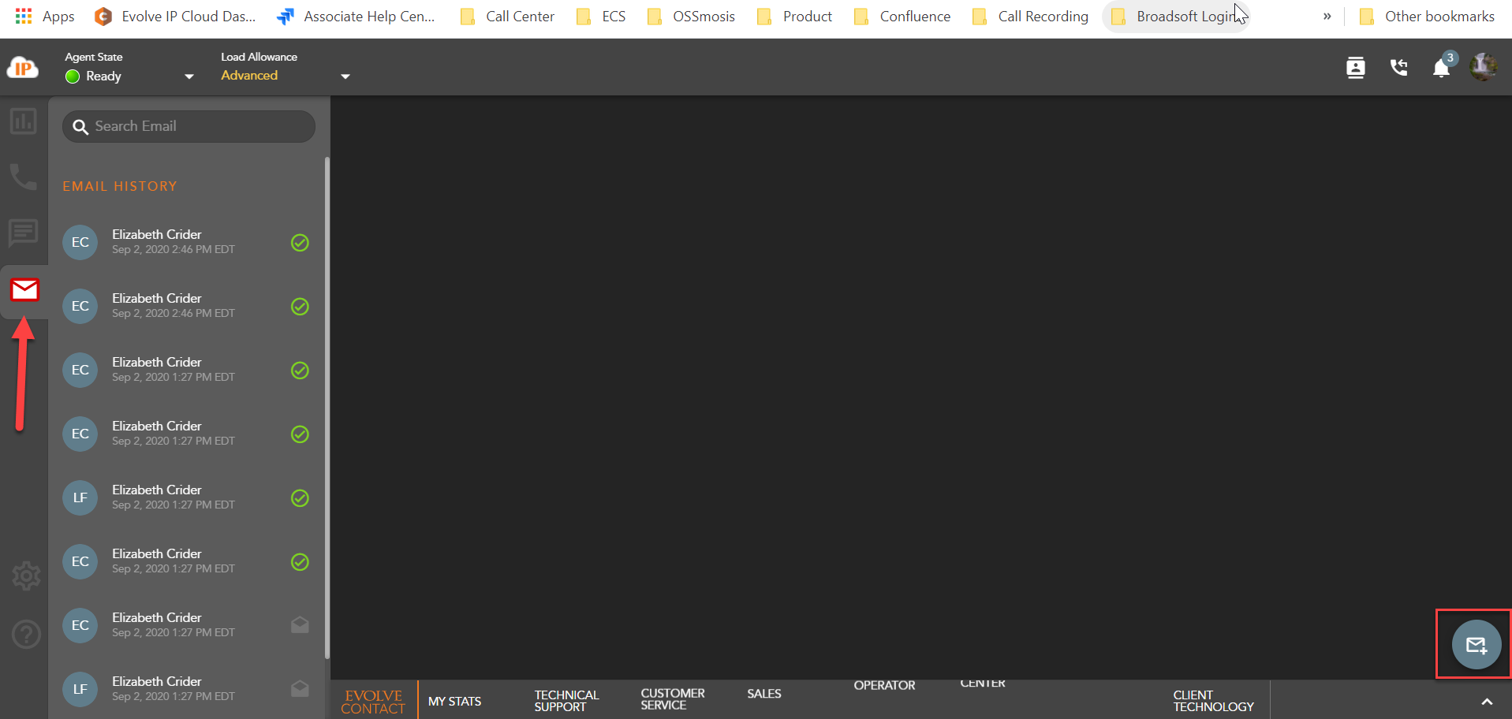Open the Email panel icon in sidebar
The height and width of the screenshot is (719, 1512).
coord(24,290)
